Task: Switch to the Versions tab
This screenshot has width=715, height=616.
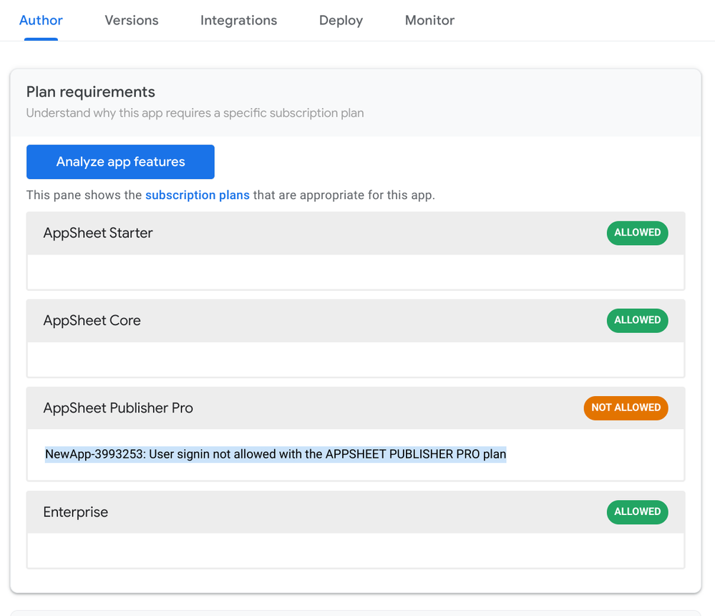Action: [131, 20]
